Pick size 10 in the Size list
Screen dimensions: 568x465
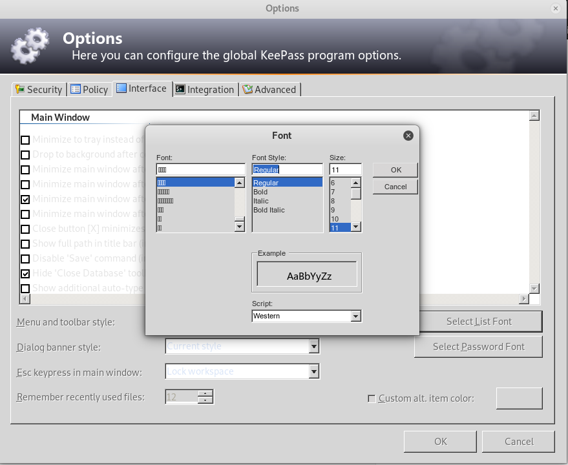click(x=340, y=219)
